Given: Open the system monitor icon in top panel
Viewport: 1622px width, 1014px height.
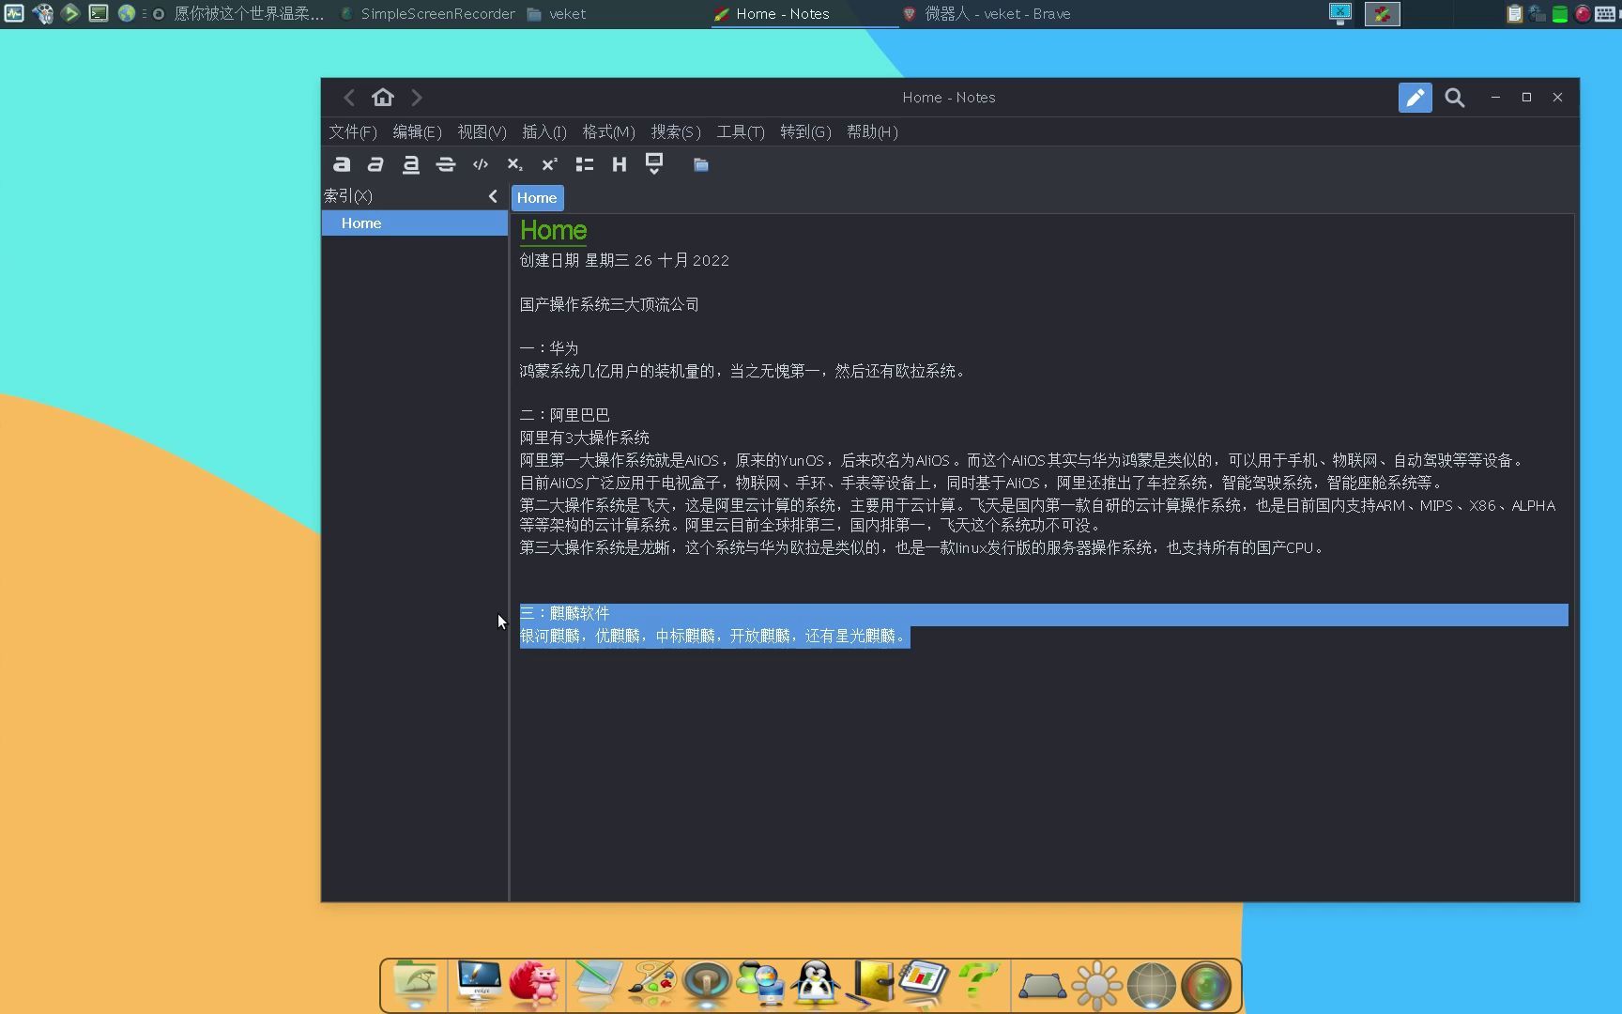Looking at the screenshot, I should pyautogui.click(x=13, y=14).
